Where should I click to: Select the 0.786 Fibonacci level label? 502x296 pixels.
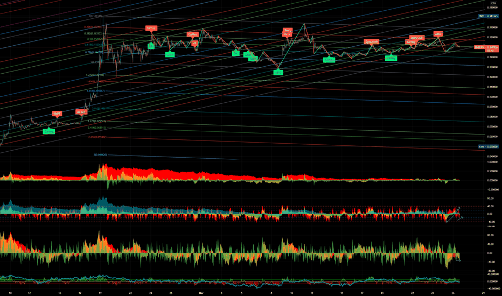[x=94, y=52]
